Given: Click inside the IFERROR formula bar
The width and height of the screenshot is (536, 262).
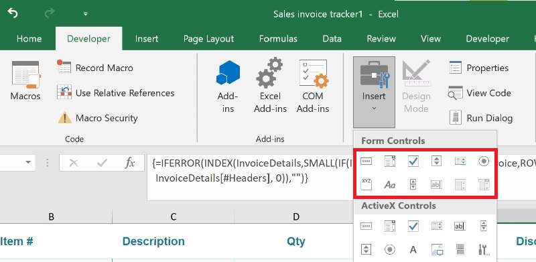Looking at the screenshot, I should click(x=251, y=177).
